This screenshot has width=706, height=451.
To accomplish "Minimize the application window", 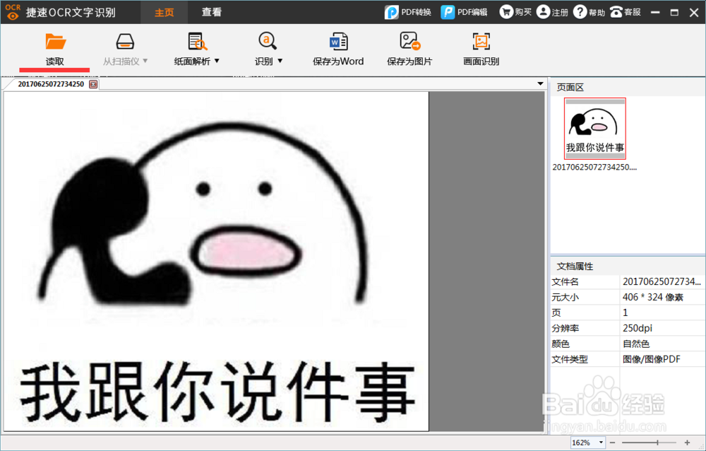I will (x=655, y=12).
